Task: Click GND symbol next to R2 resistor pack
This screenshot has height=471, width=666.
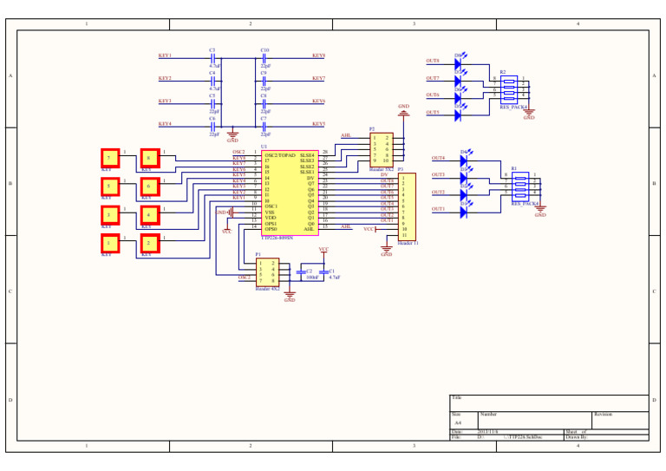Action: (529, 114)
